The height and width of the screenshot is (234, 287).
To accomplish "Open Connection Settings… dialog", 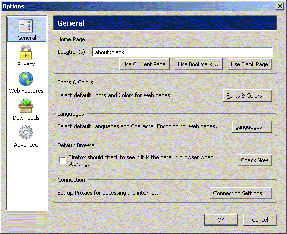I will [x=241, y=193].
